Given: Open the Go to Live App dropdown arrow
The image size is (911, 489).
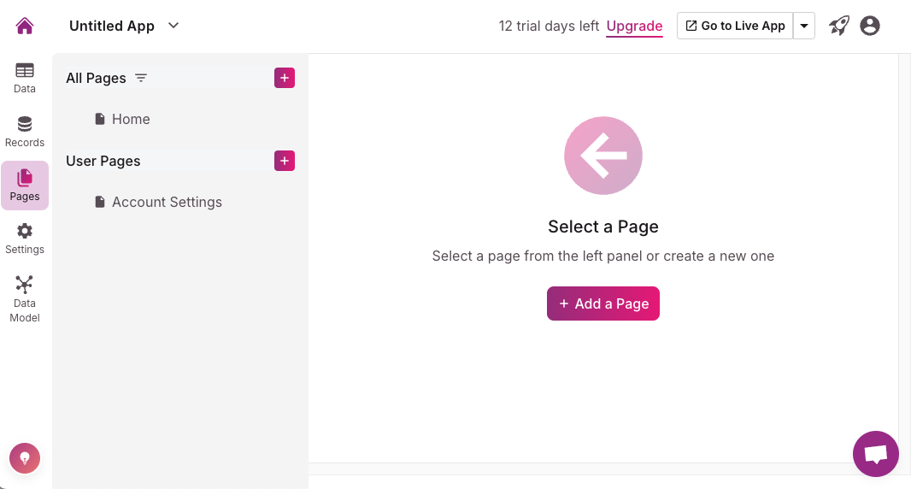Looking at the screenshot, I should 804,26.
